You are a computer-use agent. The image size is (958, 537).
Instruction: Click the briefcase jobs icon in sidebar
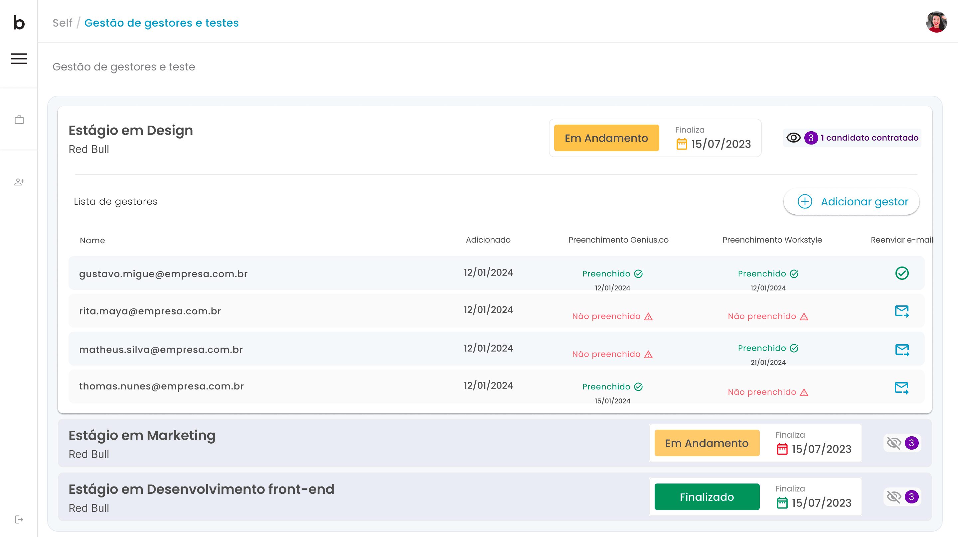pos(19,120)
